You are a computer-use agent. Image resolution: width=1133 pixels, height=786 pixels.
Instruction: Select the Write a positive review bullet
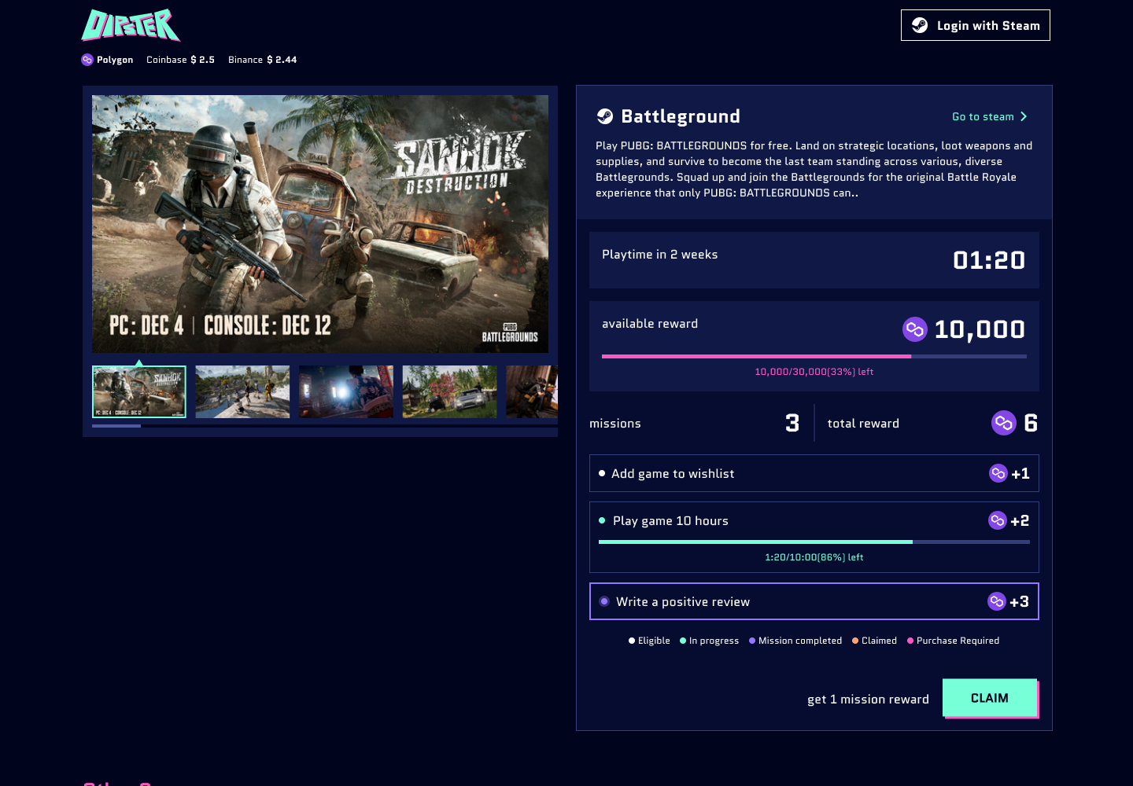pos(604,601)
